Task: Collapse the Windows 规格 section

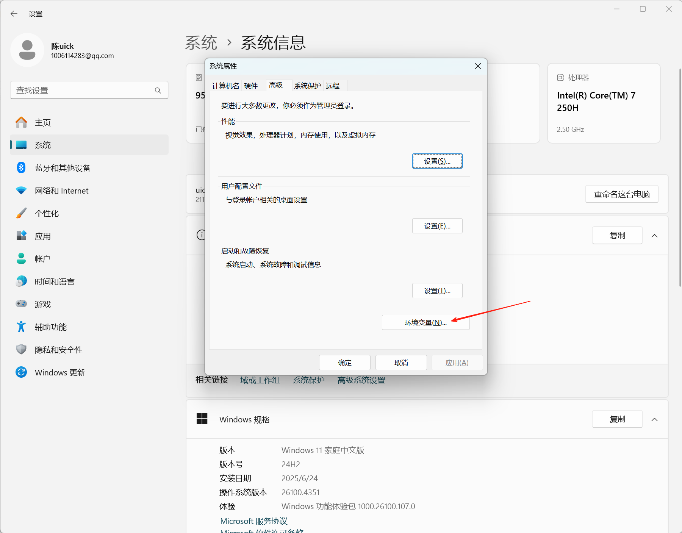Action: pyautogui.click(x=655, y=419)
